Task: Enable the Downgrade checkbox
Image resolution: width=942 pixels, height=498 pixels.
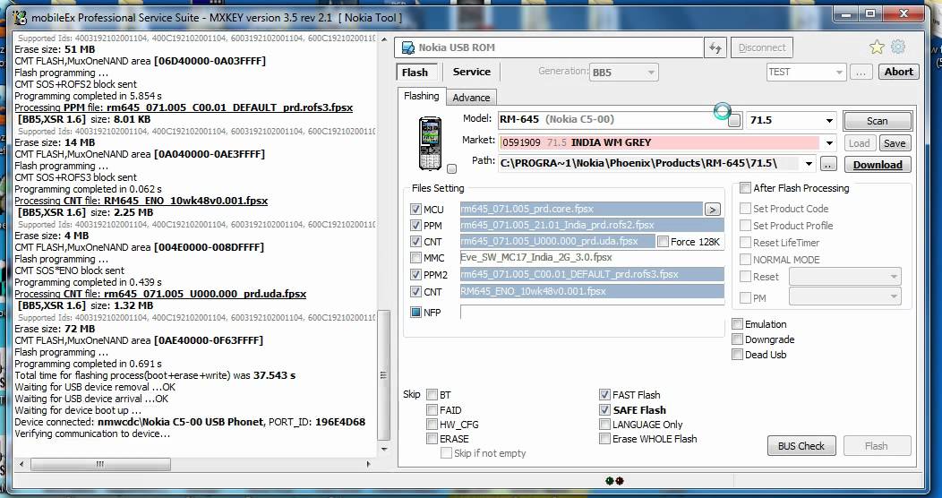Action: tap(737, 339)
